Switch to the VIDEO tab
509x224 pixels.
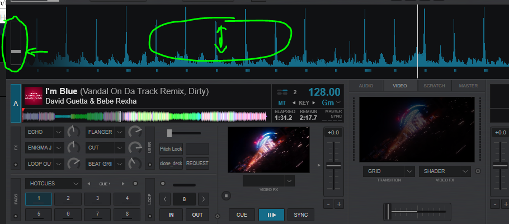tap(399, 86)
